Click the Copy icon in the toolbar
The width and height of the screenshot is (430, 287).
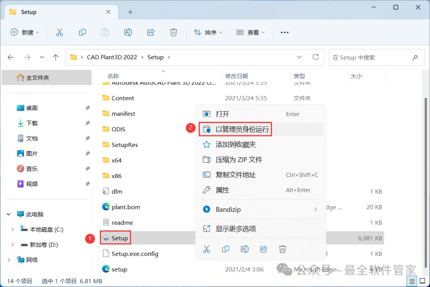[82, 32]
